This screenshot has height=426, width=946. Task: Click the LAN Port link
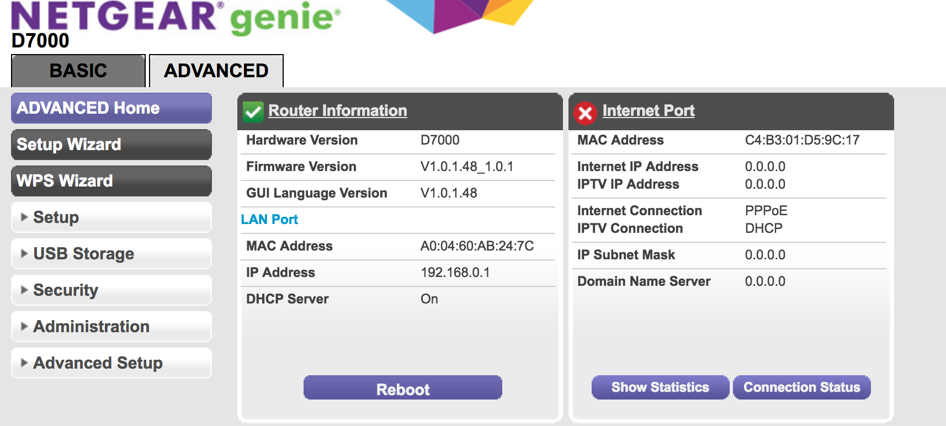point(269,220)
